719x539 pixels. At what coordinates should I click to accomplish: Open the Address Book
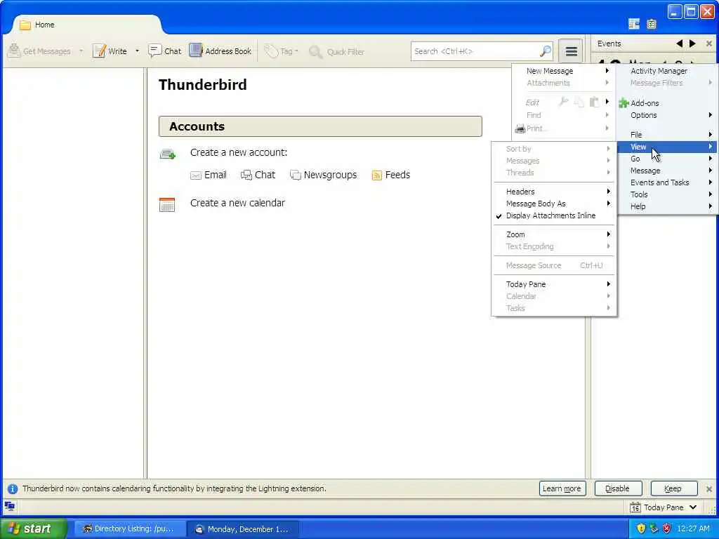[x=220, y=51]
